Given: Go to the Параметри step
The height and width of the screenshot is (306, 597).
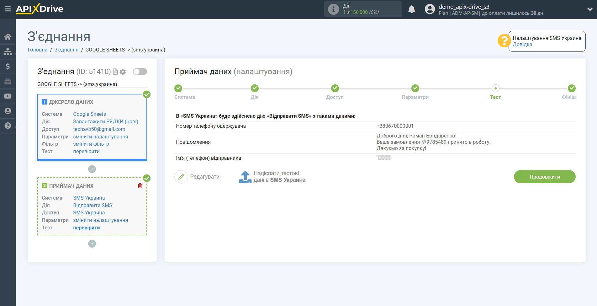Looking at the screenshot, I should tap(415, 97).
